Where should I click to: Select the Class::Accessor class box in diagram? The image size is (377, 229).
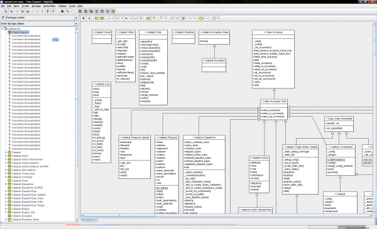click(273, 59)
